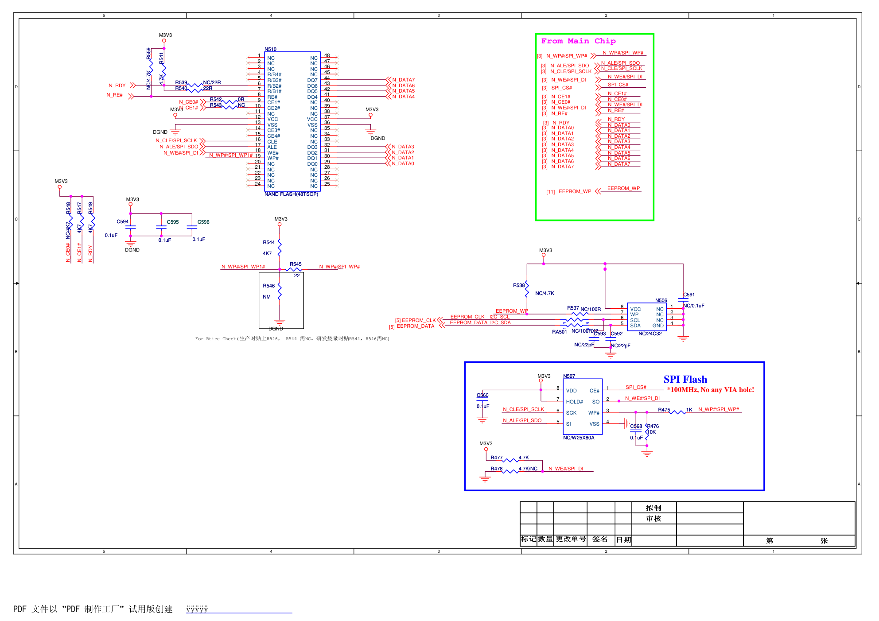Select the '日期' title block cell
Viewport: 879px width, 621px height.
pos(623,539)
